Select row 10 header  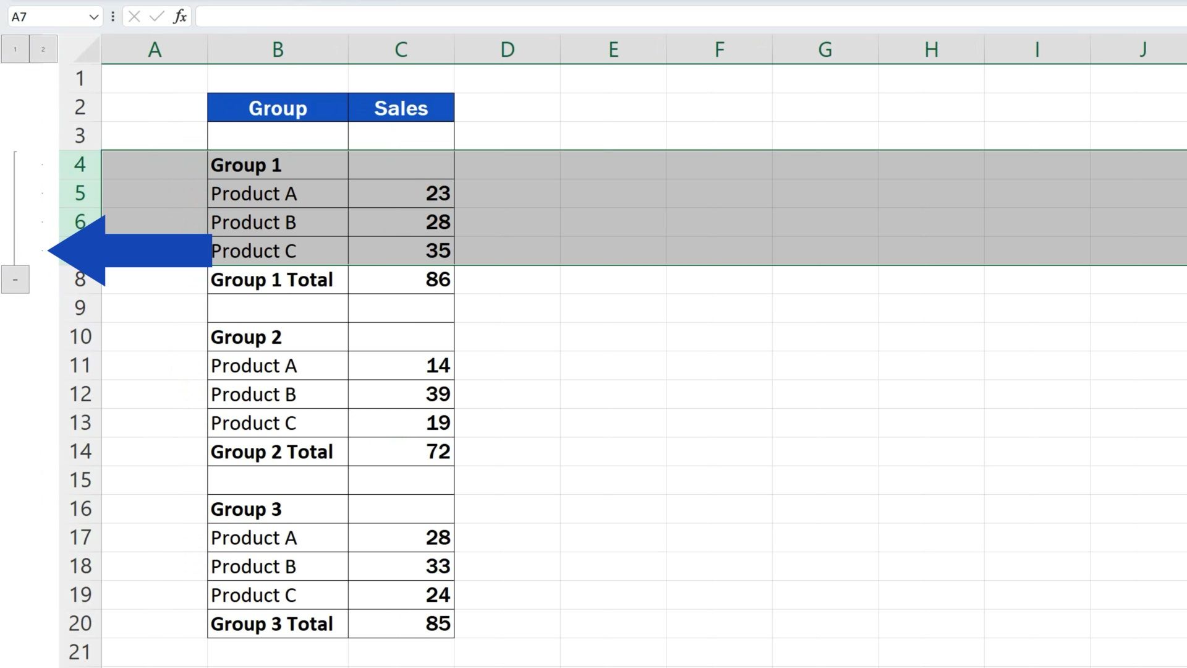click(80, 337)
